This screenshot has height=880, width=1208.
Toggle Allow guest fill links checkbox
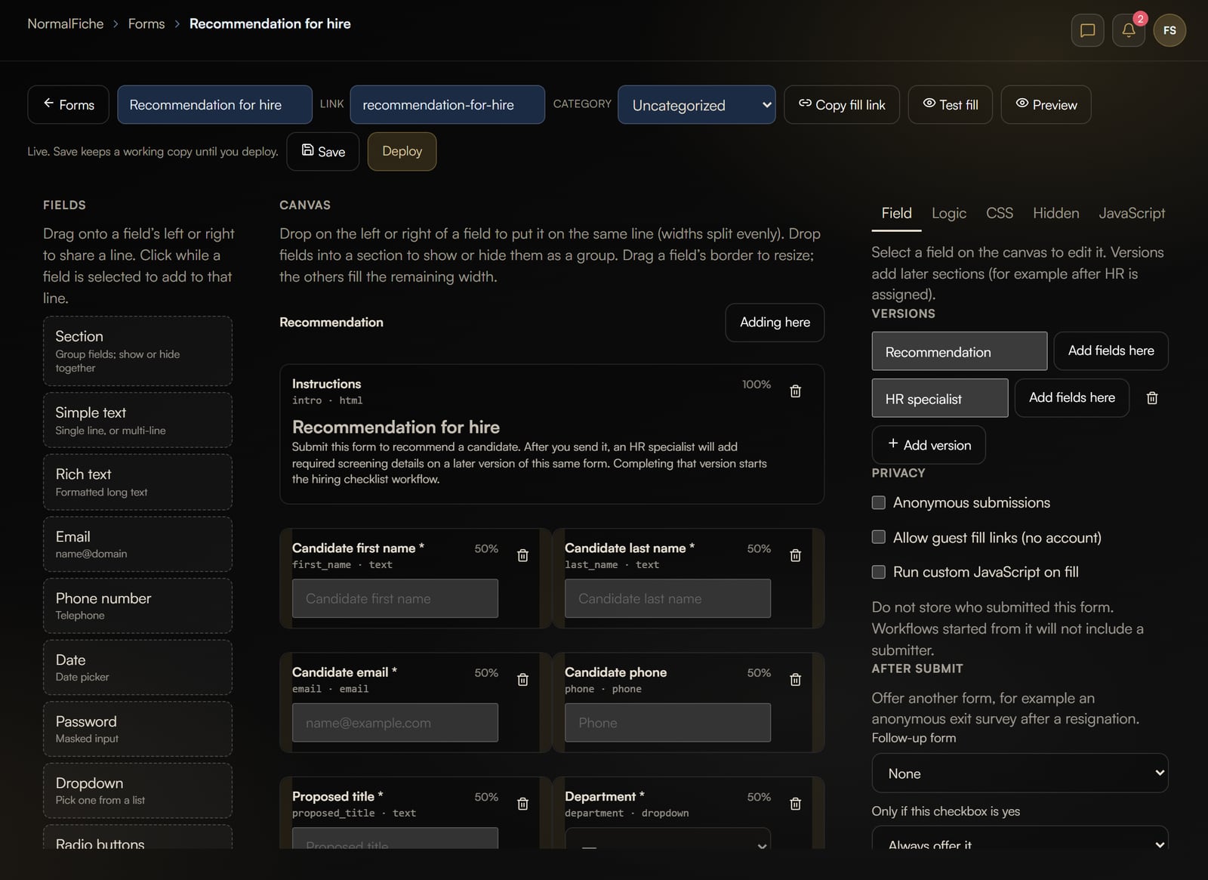coord(878,537)
